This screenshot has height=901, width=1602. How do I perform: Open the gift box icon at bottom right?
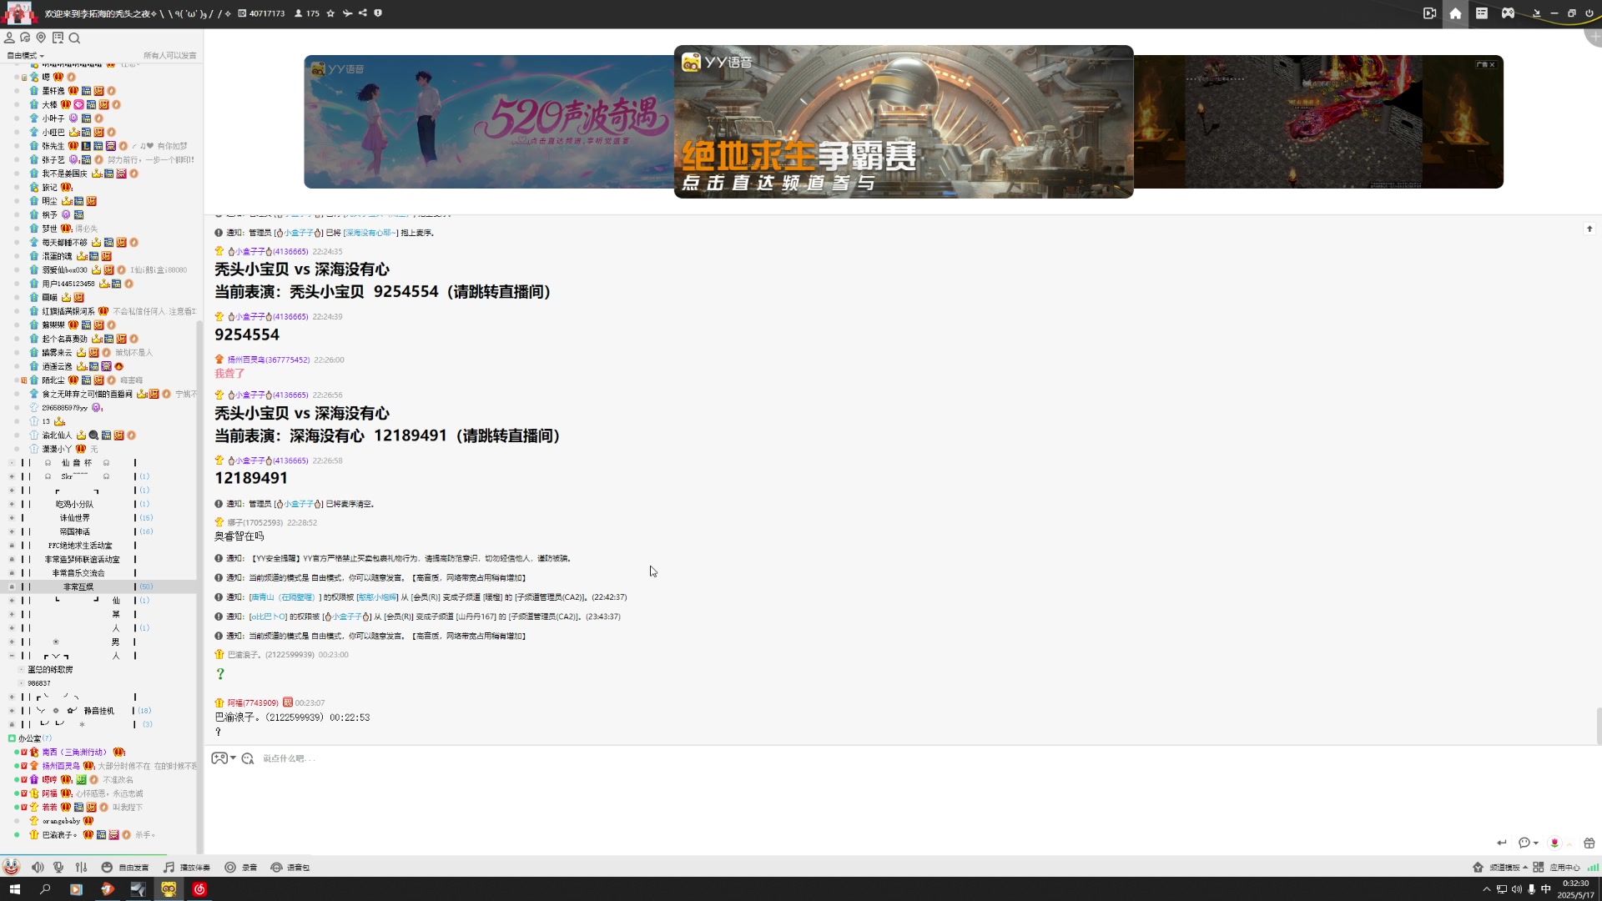click(x=1589, y=843)
